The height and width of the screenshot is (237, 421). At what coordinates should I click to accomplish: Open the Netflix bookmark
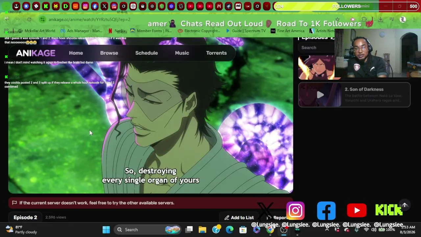coord(117,31)
